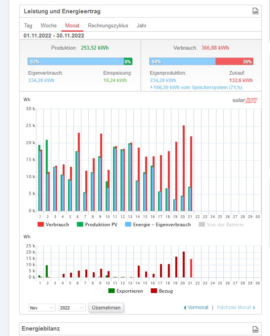
Task: Click the Leistung und Energieertrag heading
Action: [62, 11]
